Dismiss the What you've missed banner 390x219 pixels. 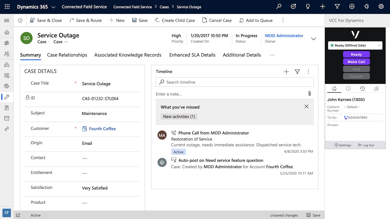tap(307, 106)
